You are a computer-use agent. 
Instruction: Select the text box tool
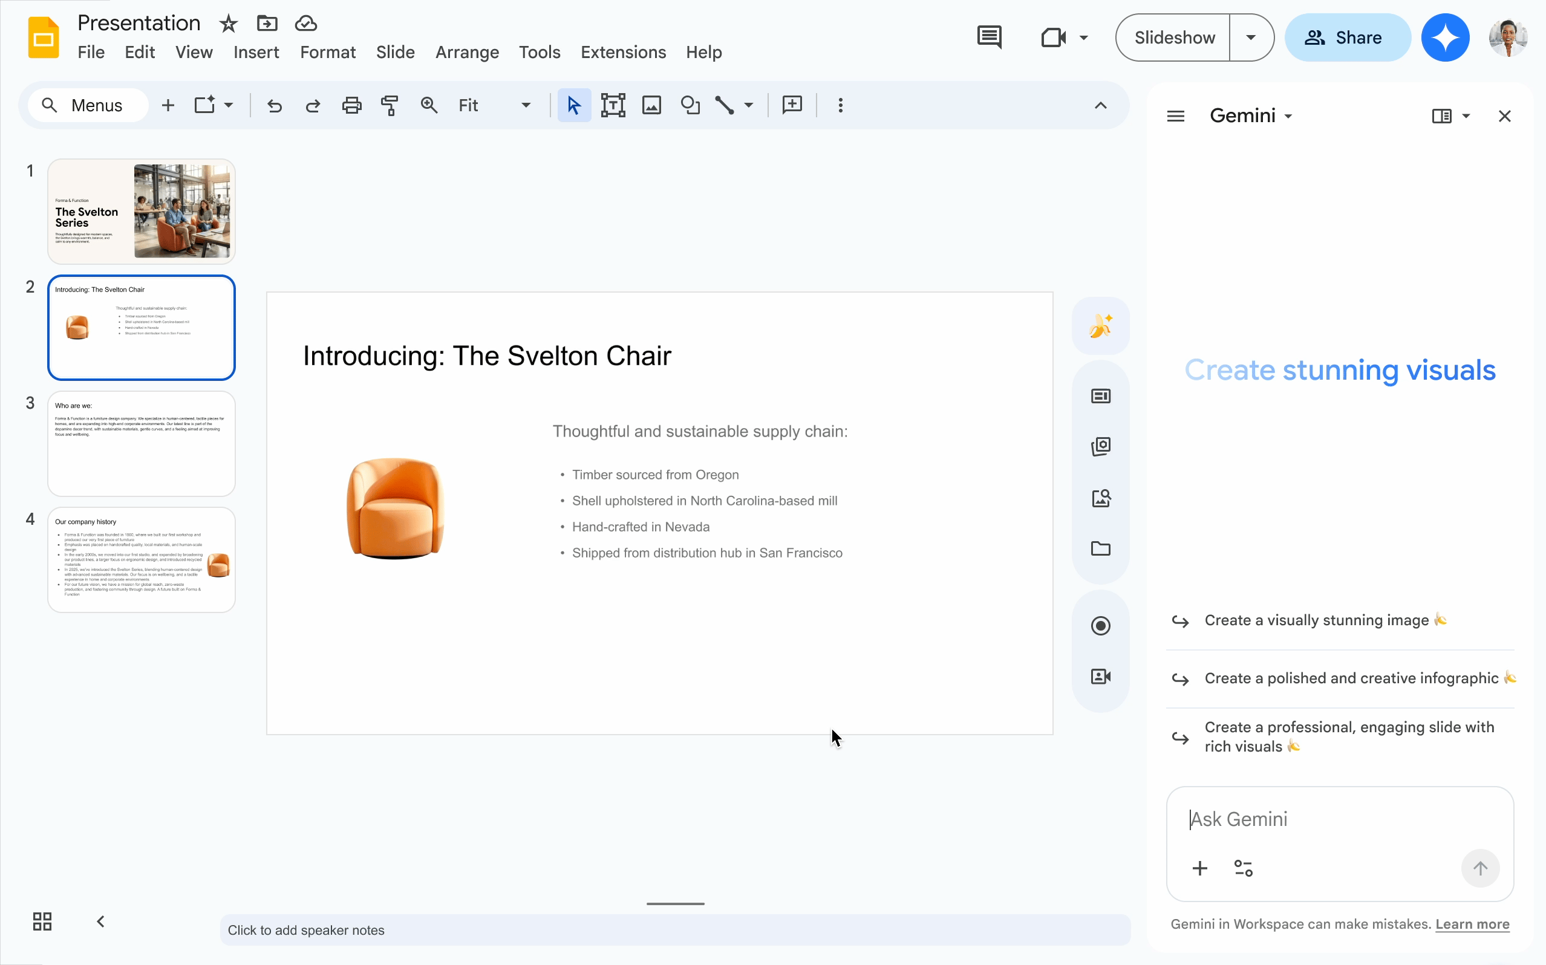(x=612, y=105)
